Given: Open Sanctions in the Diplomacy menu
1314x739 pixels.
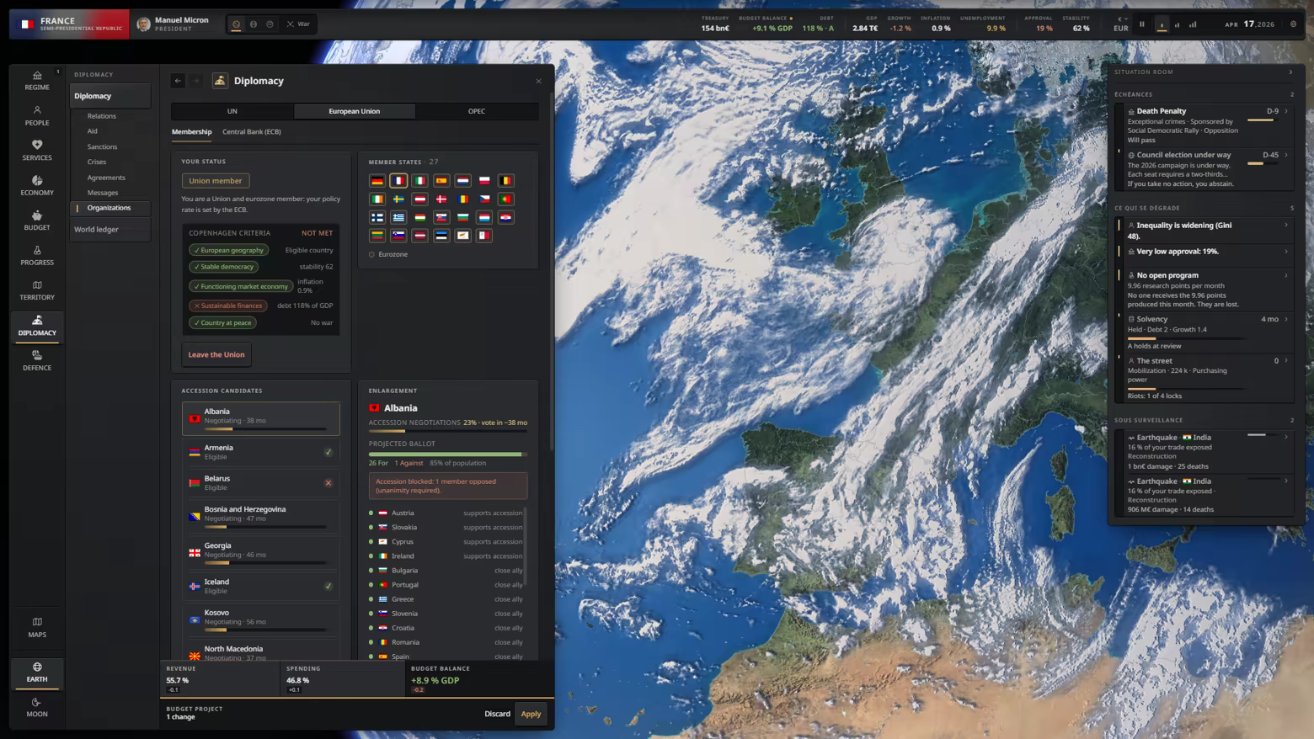Looking at the screenshot, I should pyautogui.click(x=102, y=147).
